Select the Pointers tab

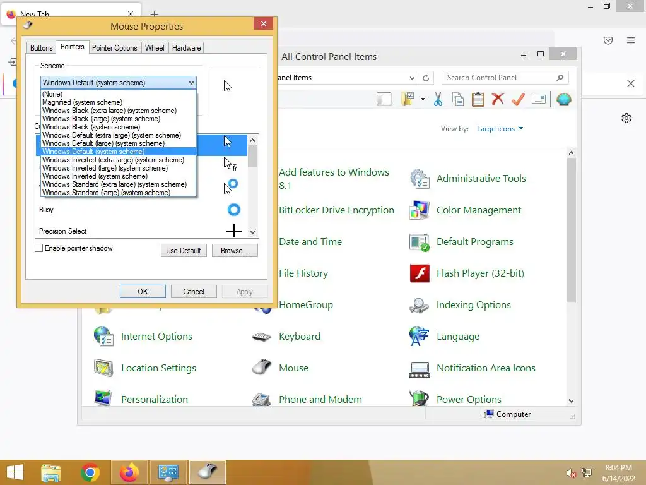(72, 47)
